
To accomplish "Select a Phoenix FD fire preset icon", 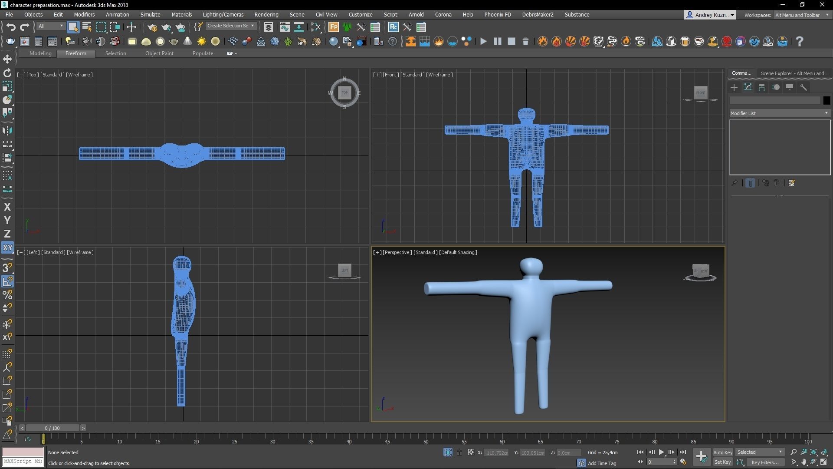I will (x=543, y=41).
